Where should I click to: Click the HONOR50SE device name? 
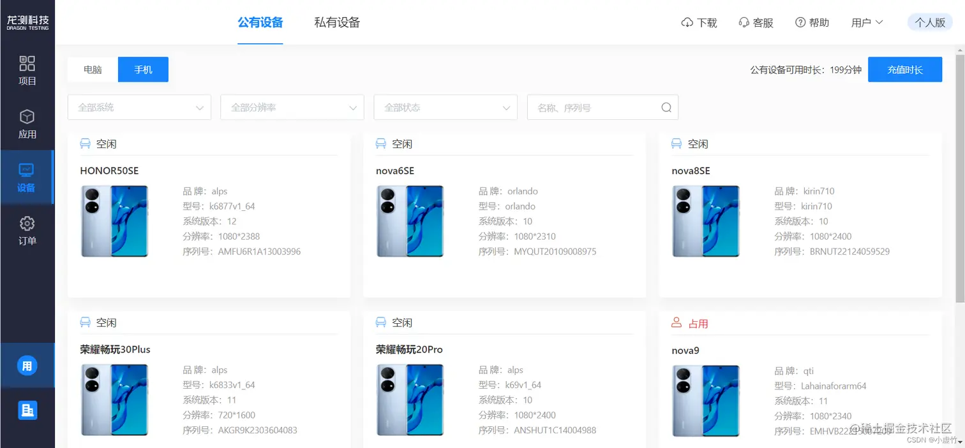[x=109, y=171]
